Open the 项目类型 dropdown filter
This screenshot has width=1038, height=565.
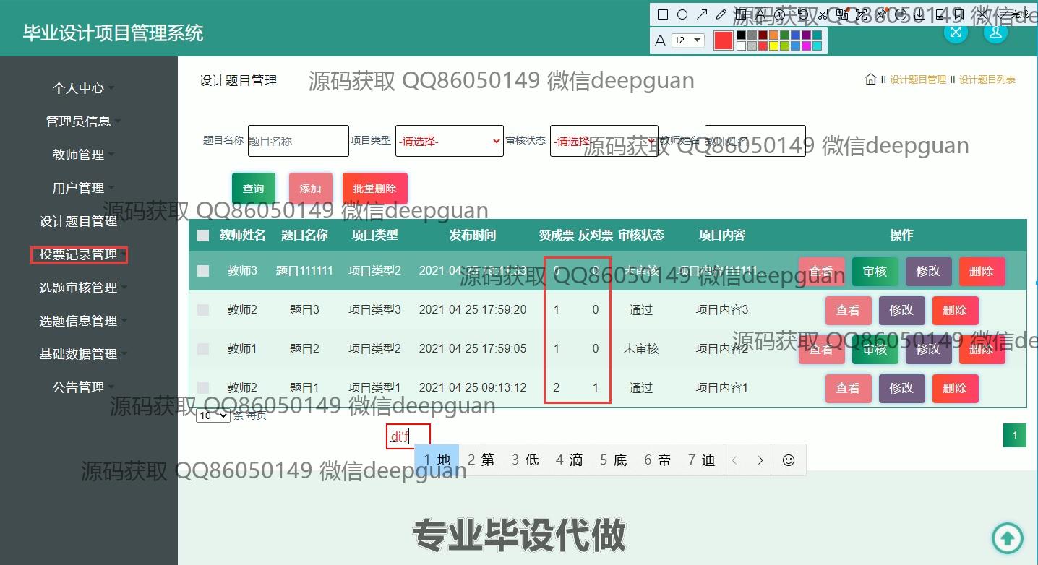449,141
